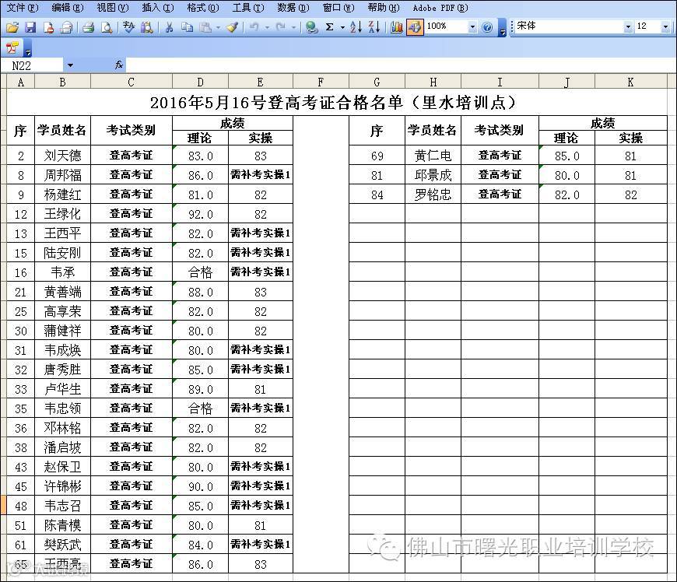Open the Adobe PDF(B) menu
This screenshot has width=677, height=582.
[440, 8]
